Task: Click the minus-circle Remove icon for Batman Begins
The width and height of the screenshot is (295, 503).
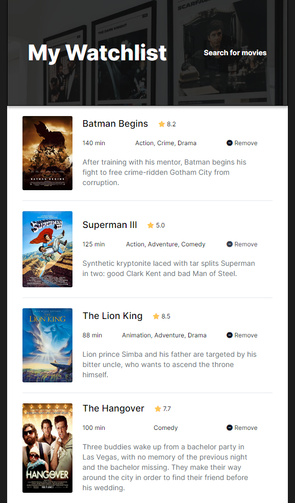Action: (229, 143)
